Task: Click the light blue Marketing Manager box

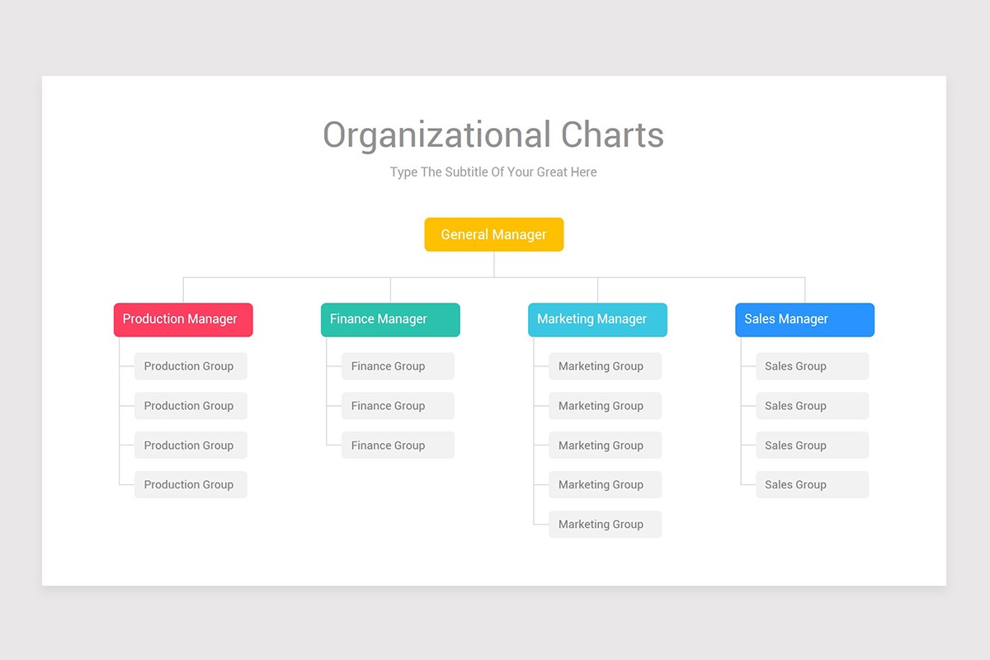Action: point(597,319)
